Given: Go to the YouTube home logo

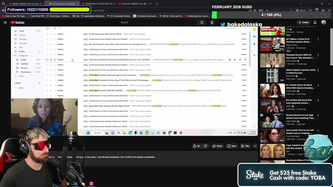Looking at the screenshot, I should click(18, 23).
